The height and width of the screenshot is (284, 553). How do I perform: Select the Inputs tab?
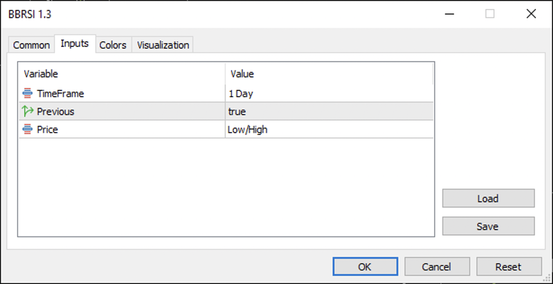point(75,44)
